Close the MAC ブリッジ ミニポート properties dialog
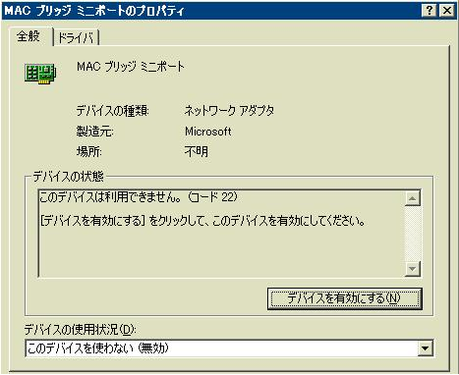 pyautogui.click(x=447, y=11)
